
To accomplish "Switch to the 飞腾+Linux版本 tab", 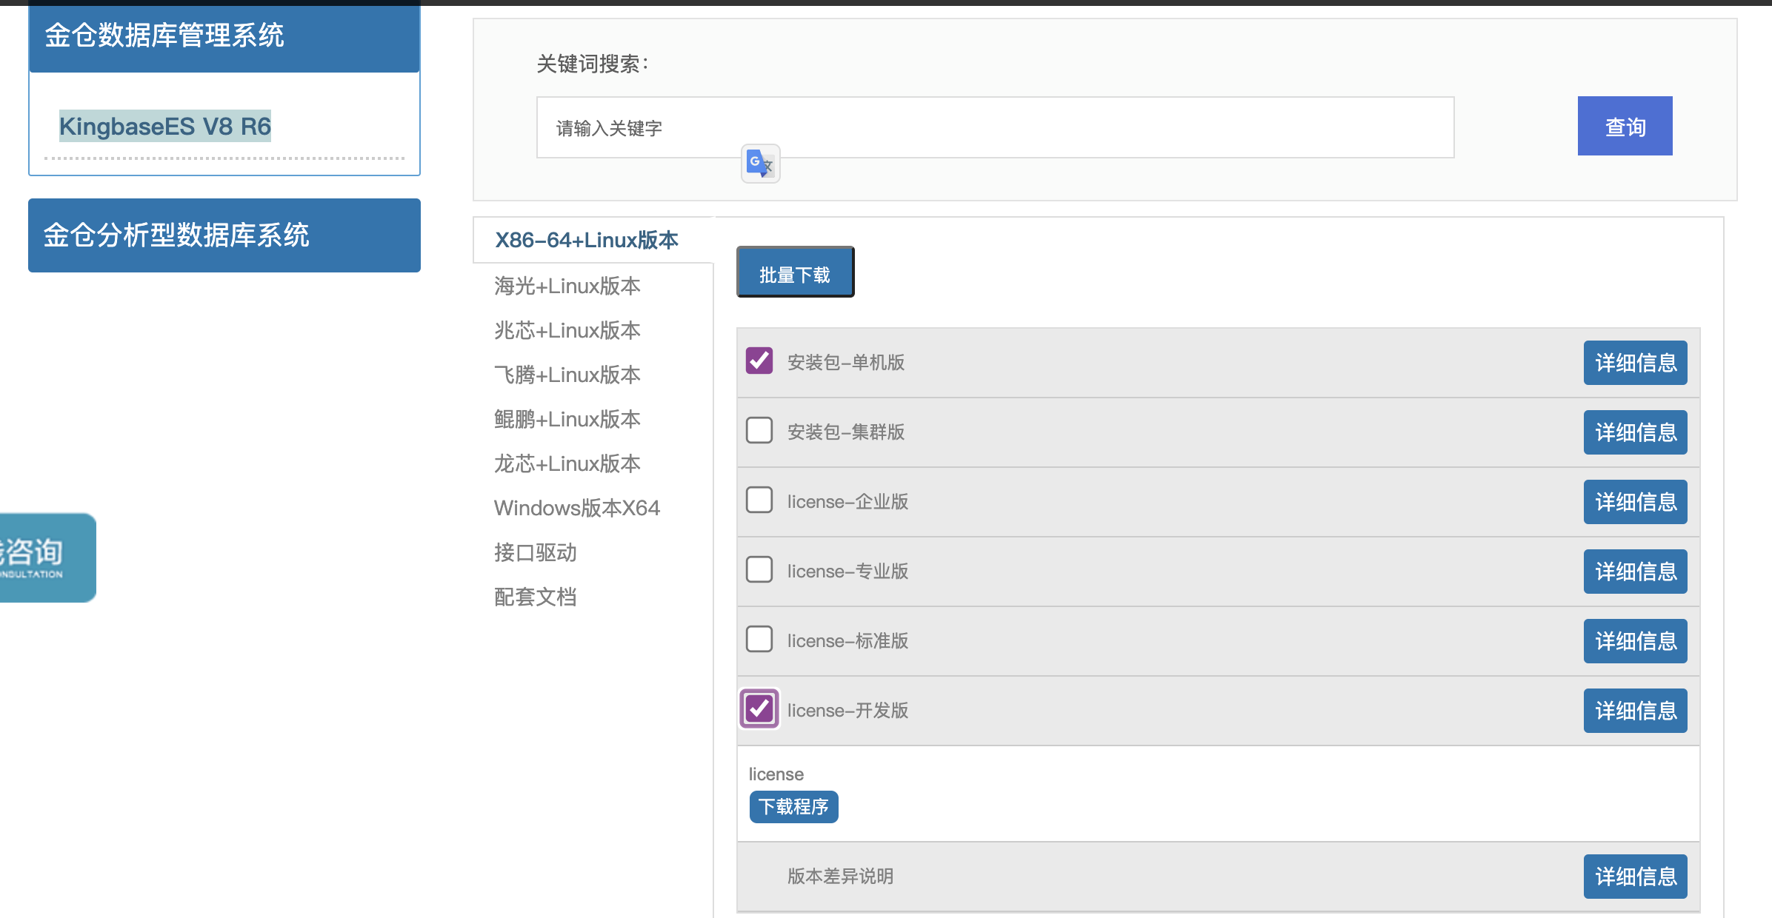I will 566,375.
